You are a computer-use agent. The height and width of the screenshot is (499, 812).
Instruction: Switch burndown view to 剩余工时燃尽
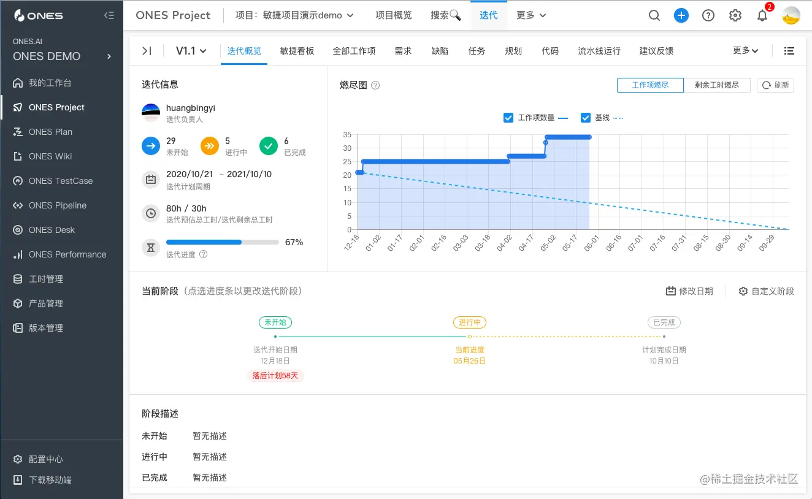(x=717, y=85)
